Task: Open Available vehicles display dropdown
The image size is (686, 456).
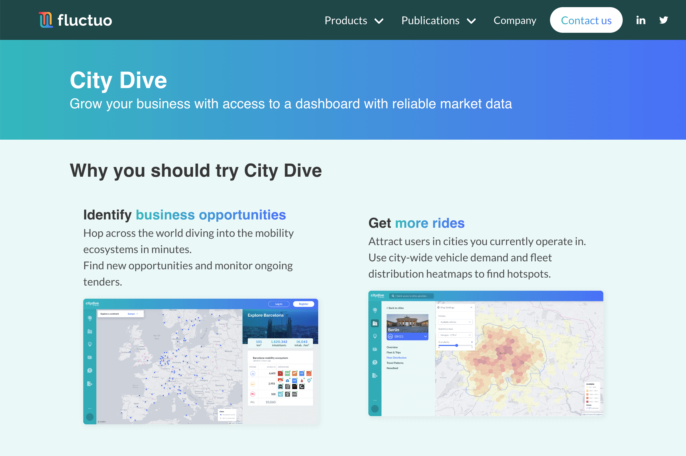Action: [x=455, y=322]
